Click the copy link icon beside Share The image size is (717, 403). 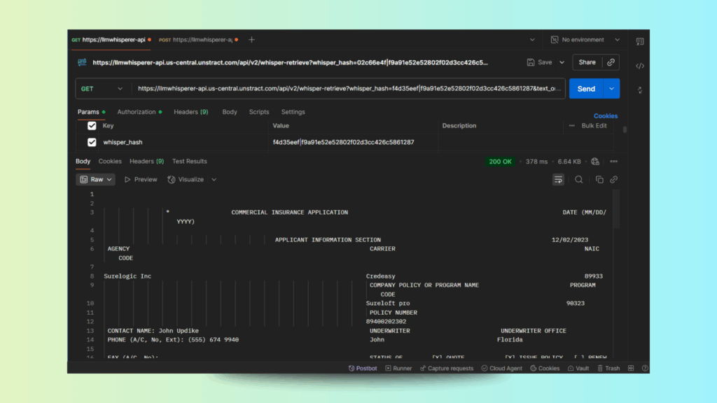[x=611, y=62]
